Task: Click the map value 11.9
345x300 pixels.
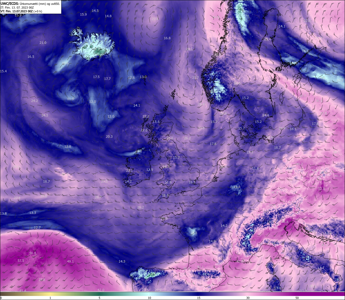Action: coord(70,99)
